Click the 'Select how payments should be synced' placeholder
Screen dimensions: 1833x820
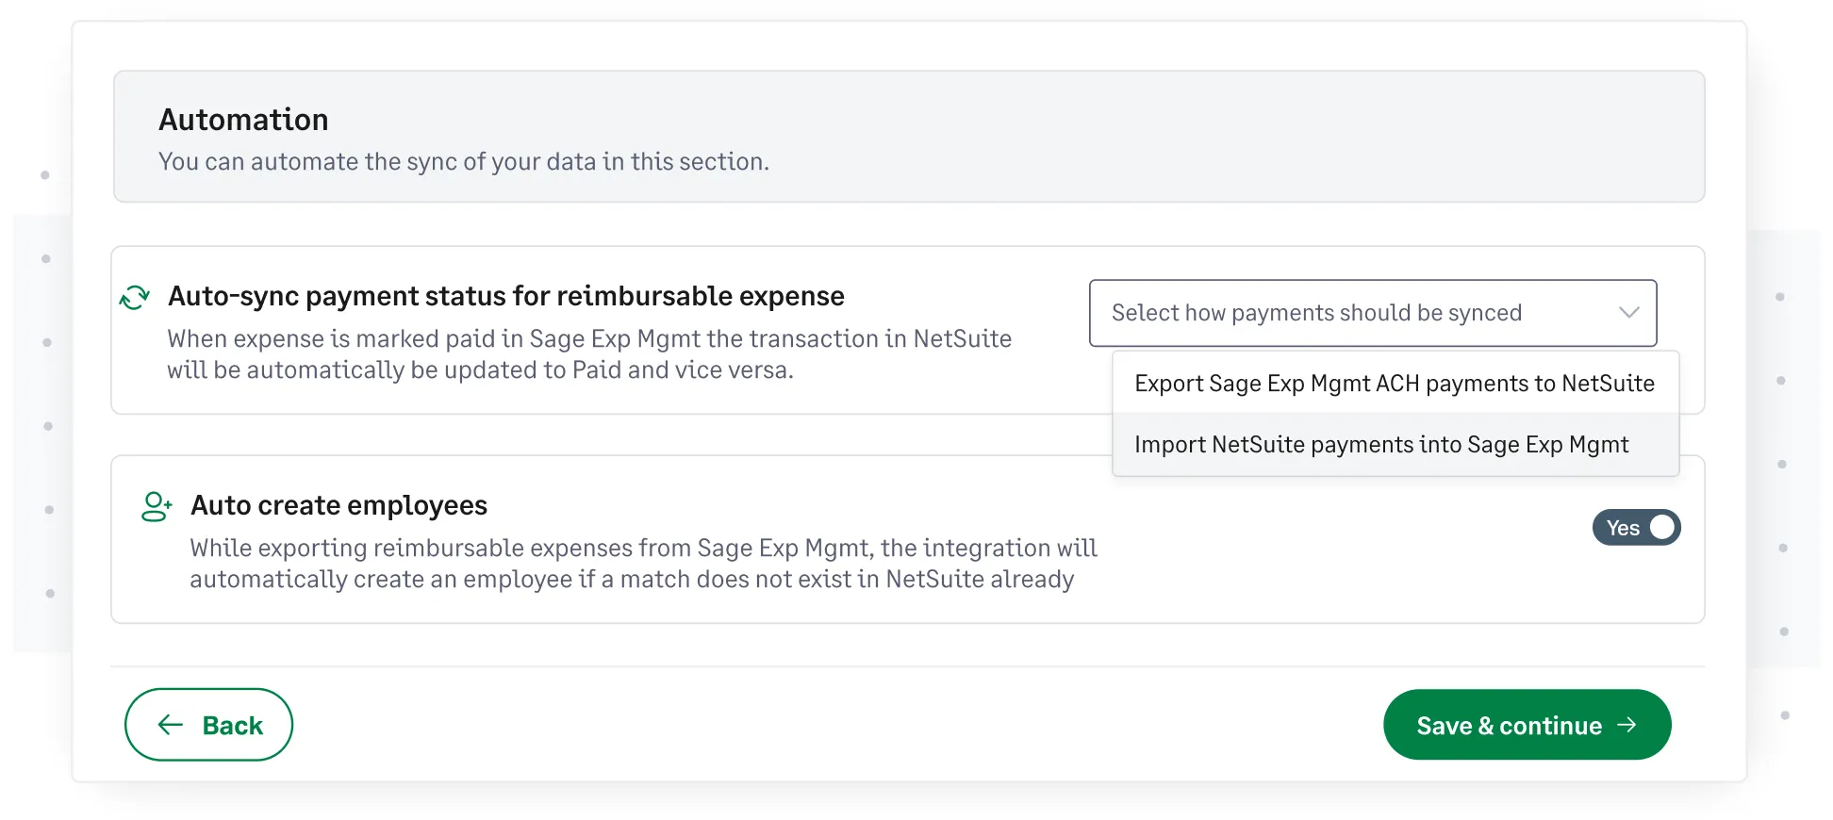point(1316,313)
